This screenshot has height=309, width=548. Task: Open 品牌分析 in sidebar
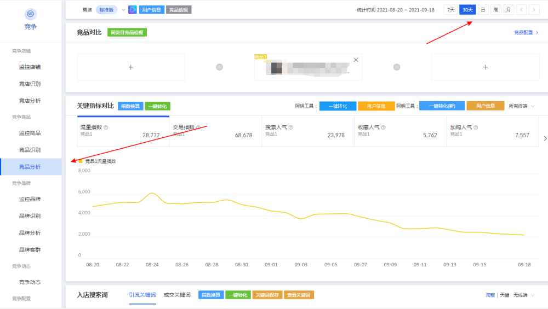coord(30,233)
